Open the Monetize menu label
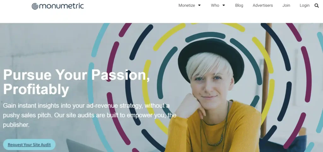 point(187,5)
